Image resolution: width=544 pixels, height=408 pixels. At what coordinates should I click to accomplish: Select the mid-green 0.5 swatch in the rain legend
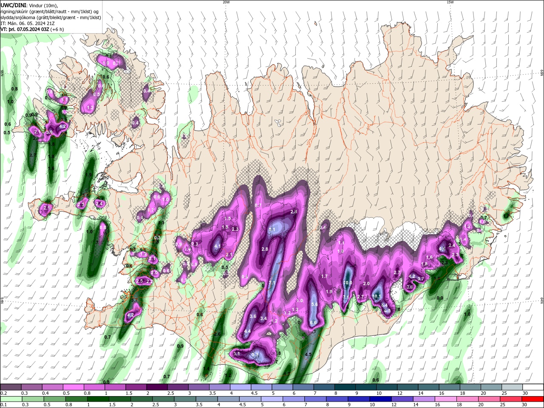55,399
